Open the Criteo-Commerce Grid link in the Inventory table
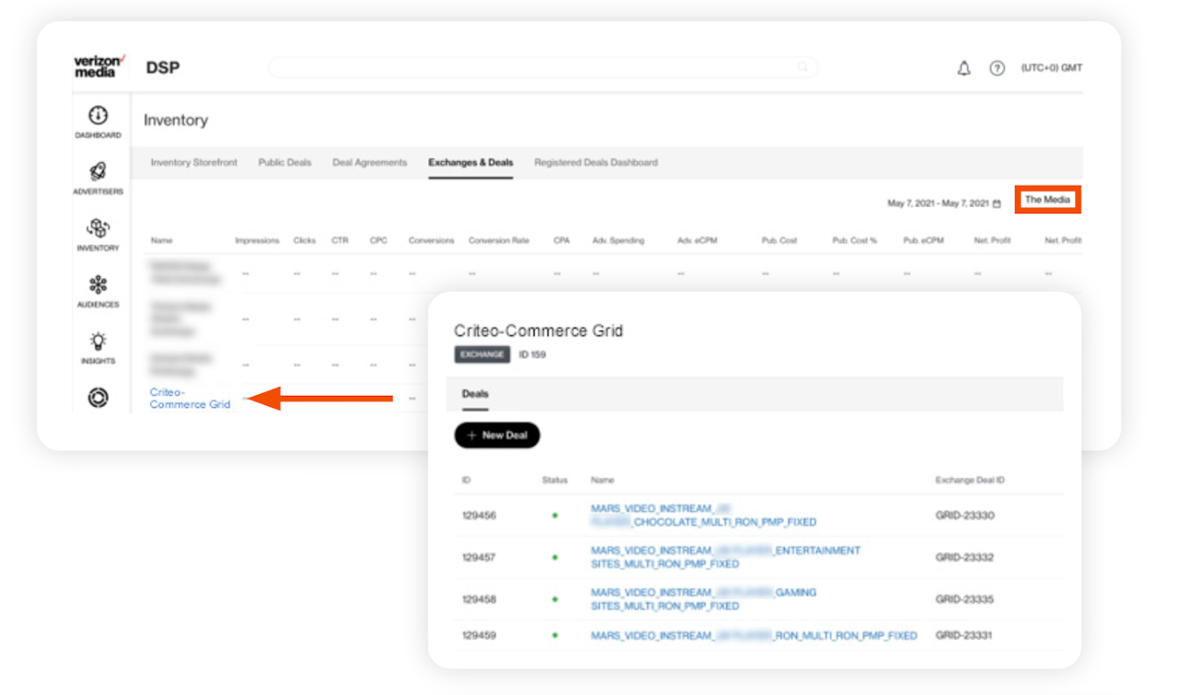This screenshot has height=695, width=1178. [190, 398]
